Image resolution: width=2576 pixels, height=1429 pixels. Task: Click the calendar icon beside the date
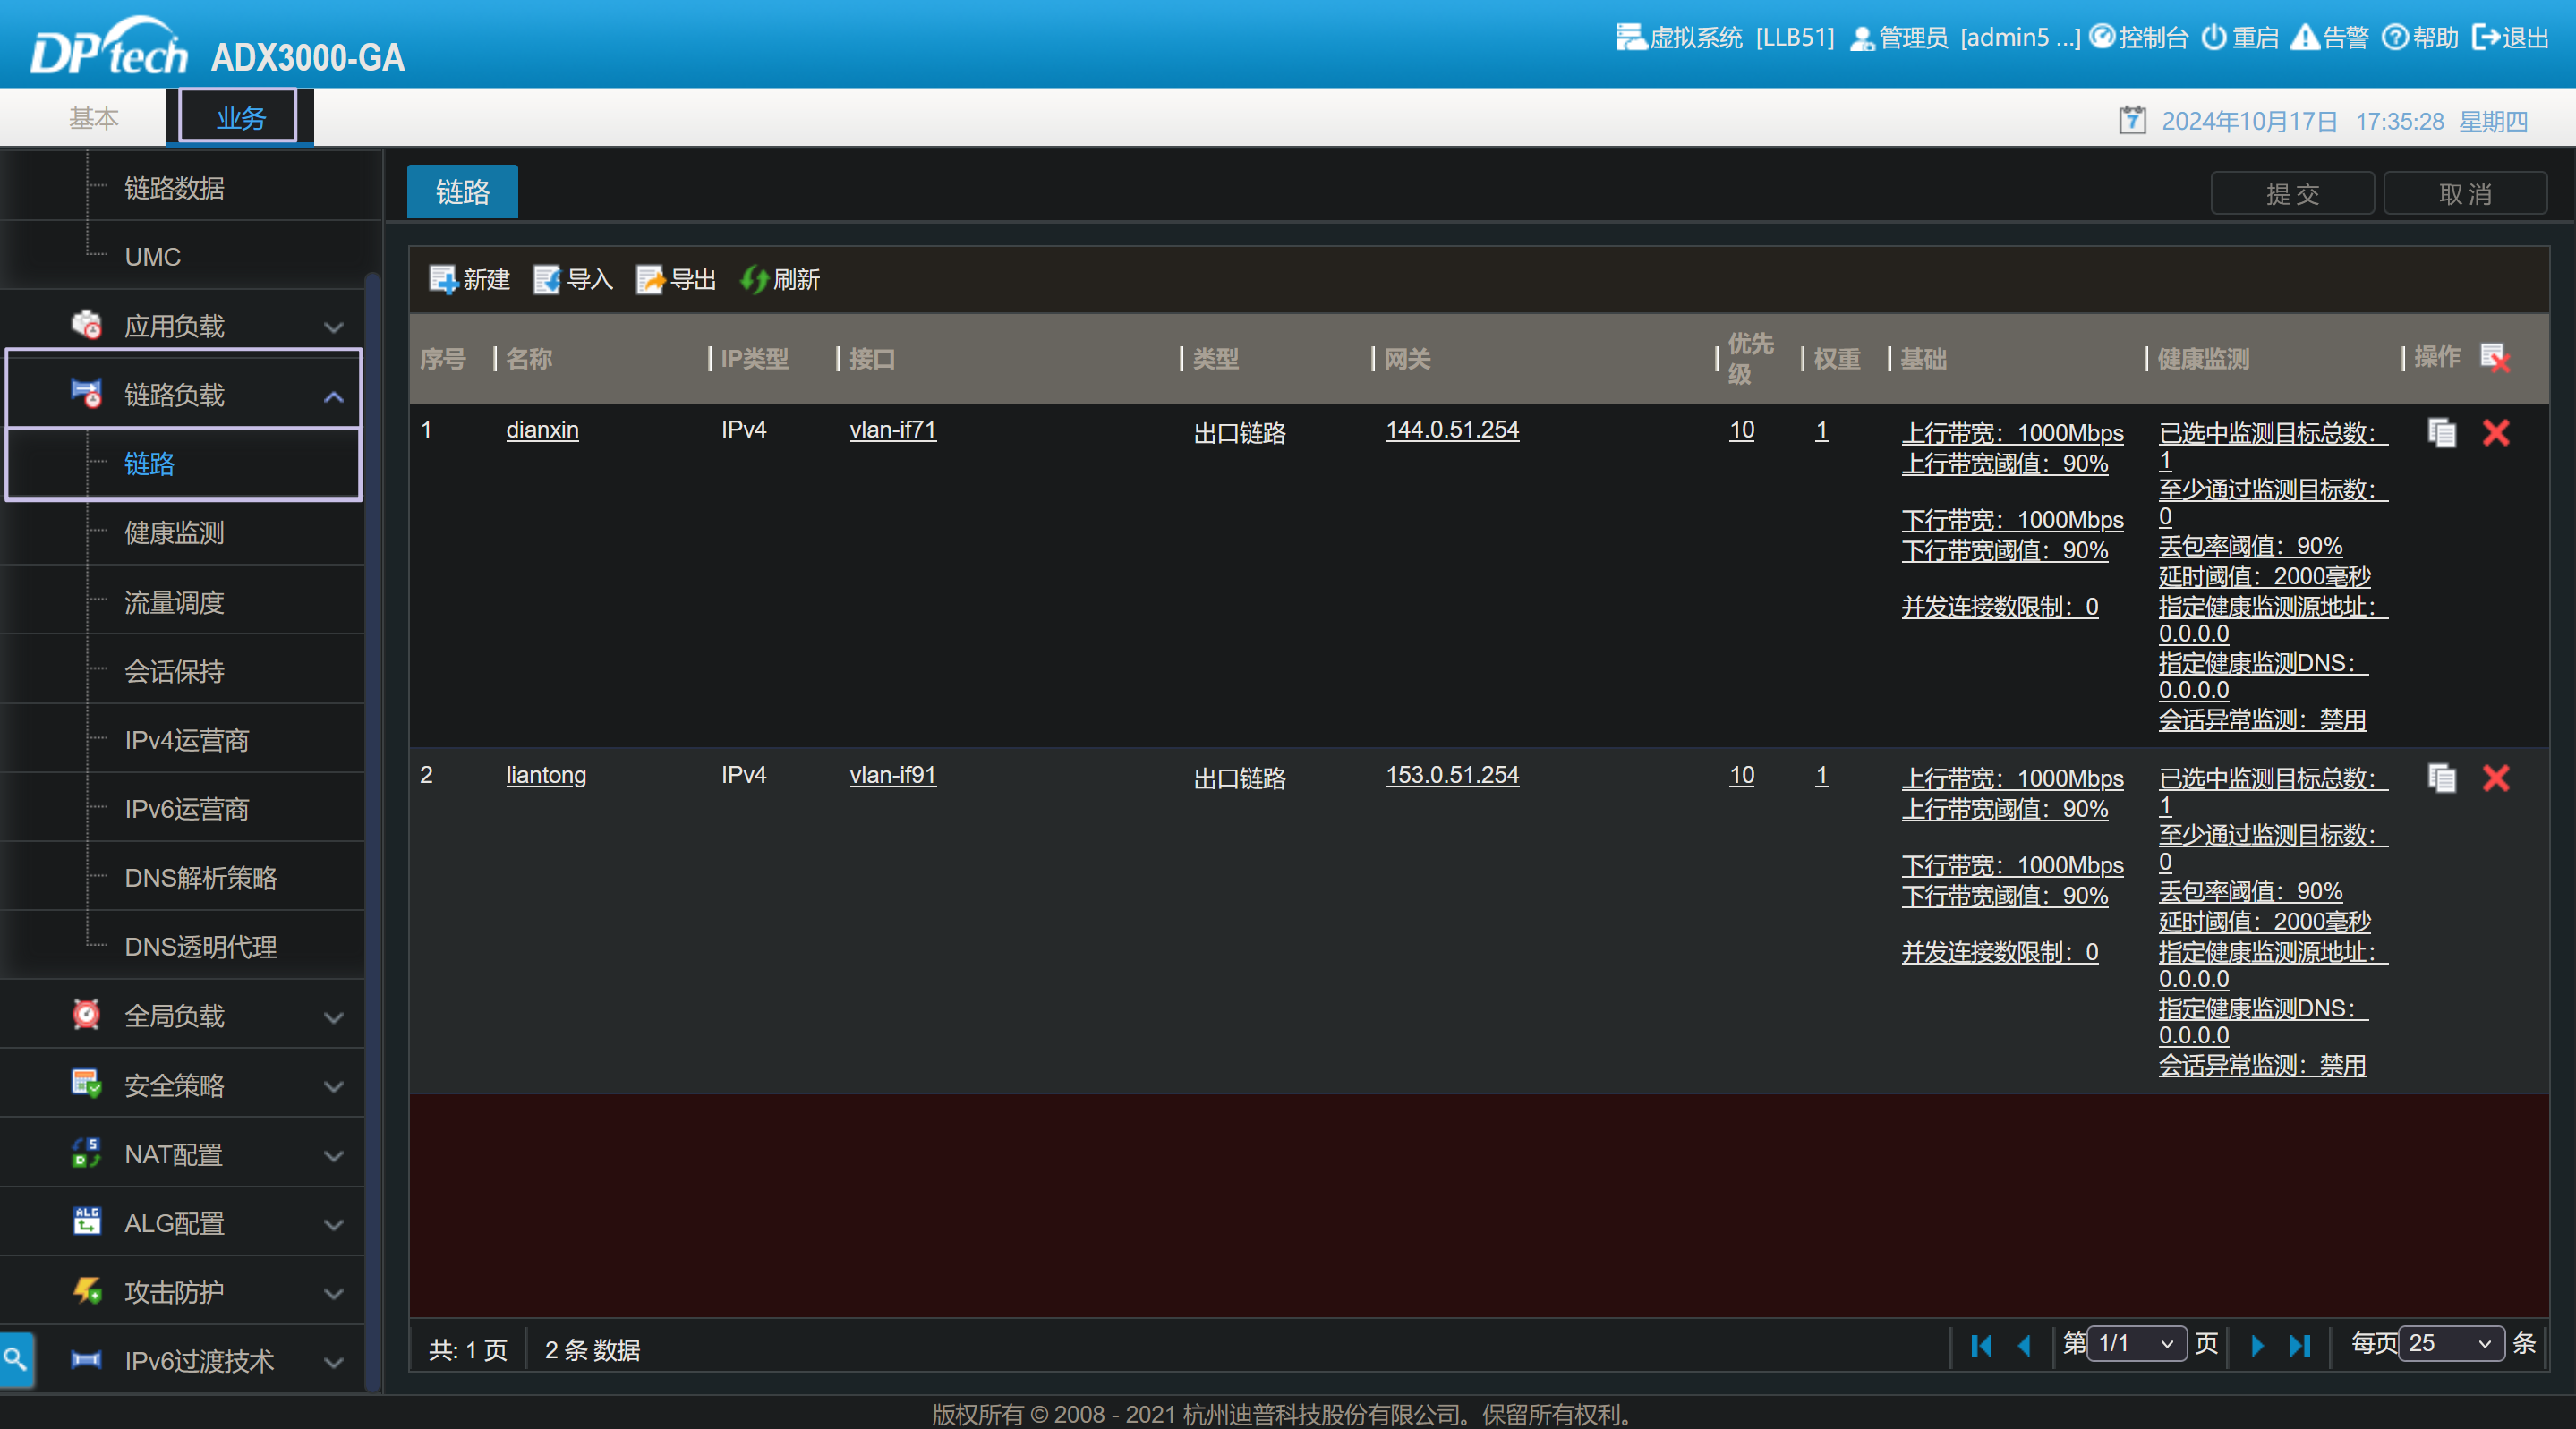pos(2132,120)
